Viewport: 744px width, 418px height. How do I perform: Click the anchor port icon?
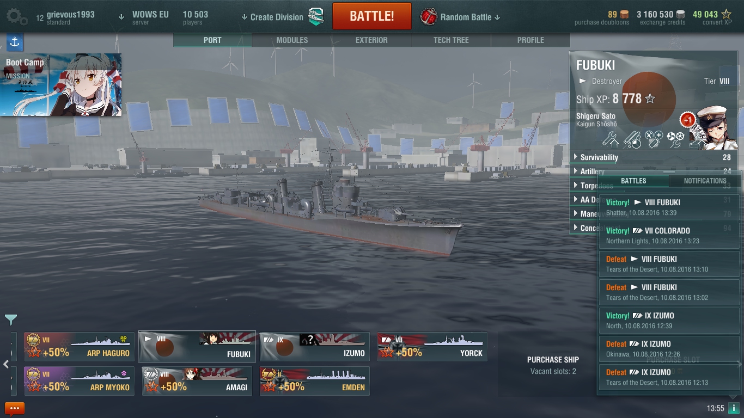coord(15,42)
